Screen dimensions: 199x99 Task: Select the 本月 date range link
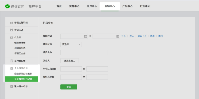click(161, 36)
